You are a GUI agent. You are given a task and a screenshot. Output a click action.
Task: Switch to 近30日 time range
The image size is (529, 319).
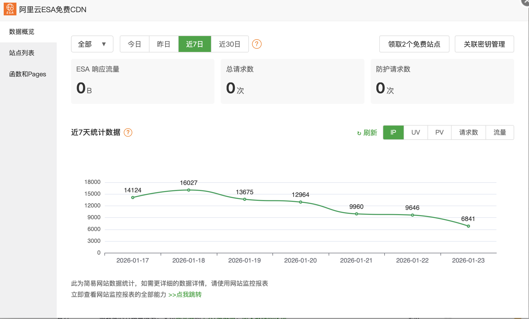[x=230, y=44]
